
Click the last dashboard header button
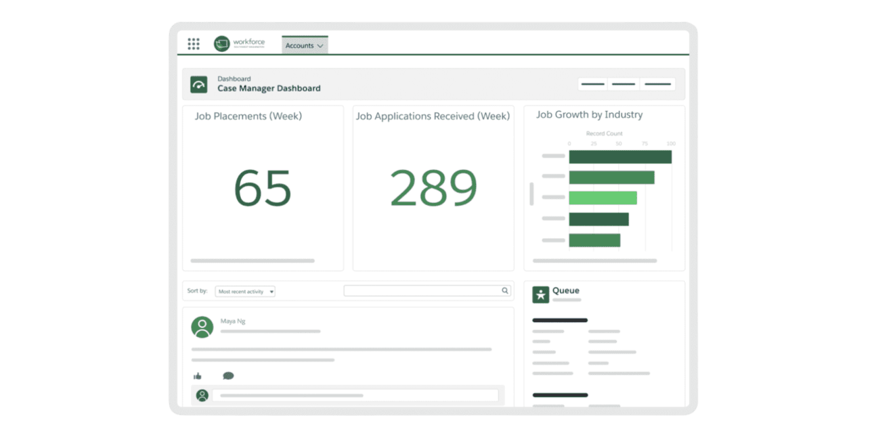pyautogui.click(x=657, y=85)
